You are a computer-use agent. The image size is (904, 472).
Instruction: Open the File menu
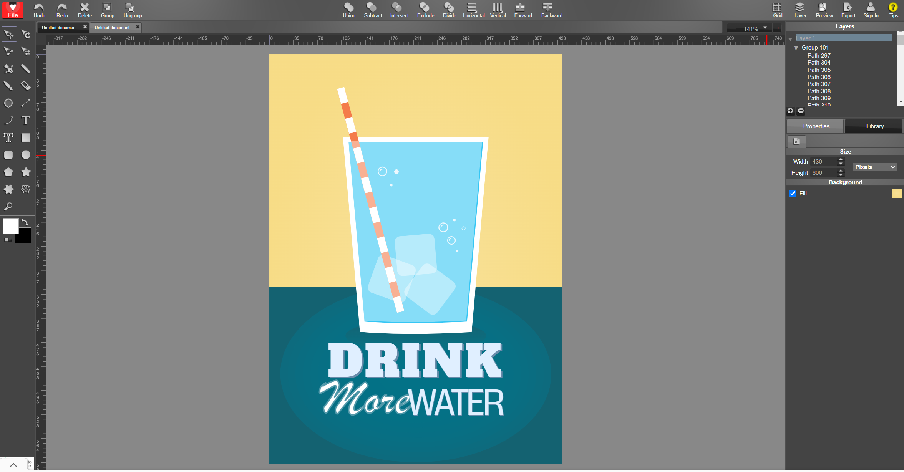point(13,10)
